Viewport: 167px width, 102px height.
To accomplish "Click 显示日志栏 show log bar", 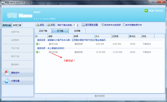I will 100,96.
